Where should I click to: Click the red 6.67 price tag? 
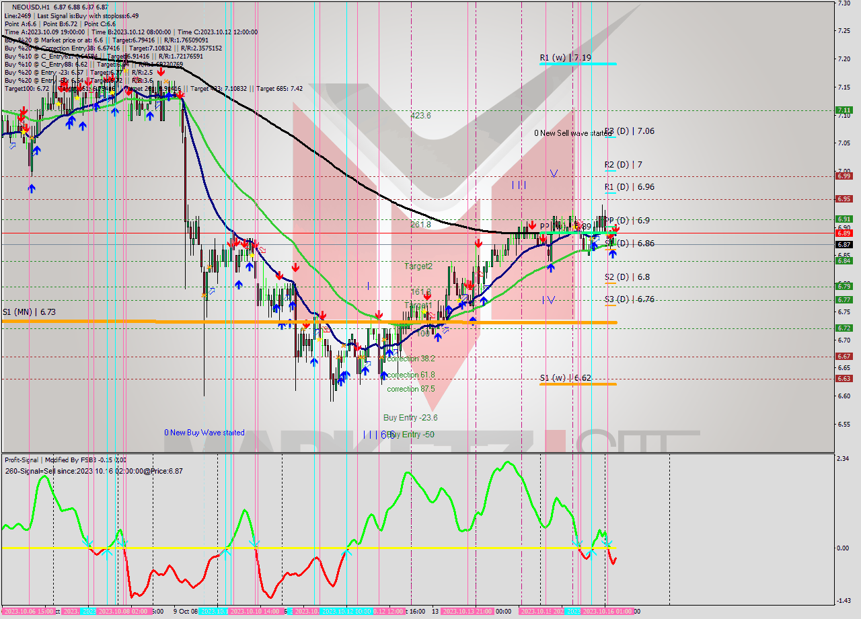click(x=844, y=356)
